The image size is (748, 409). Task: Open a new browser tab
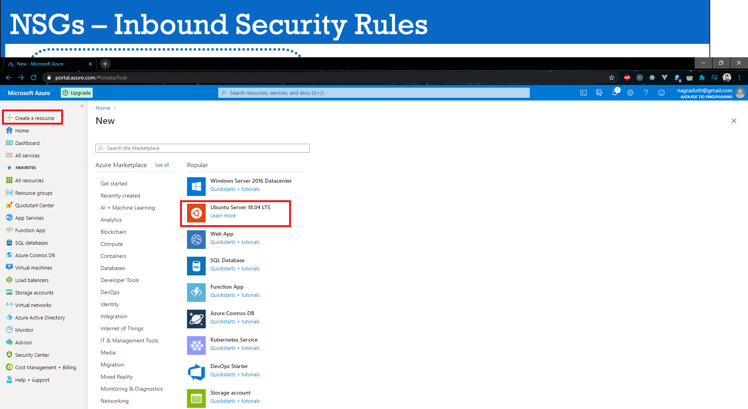[105, 64]
